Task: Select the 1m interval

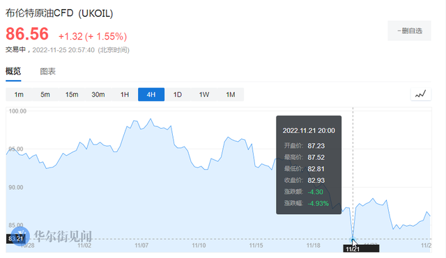Action: 19,95
